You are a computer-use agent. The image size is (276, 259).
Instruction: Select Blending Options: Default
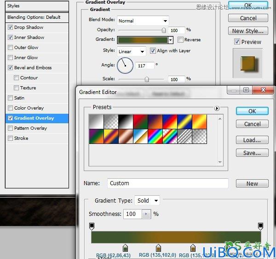(37, 17)
